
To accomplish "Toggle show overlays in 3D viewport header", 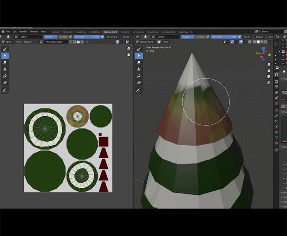I will [241, 42].
